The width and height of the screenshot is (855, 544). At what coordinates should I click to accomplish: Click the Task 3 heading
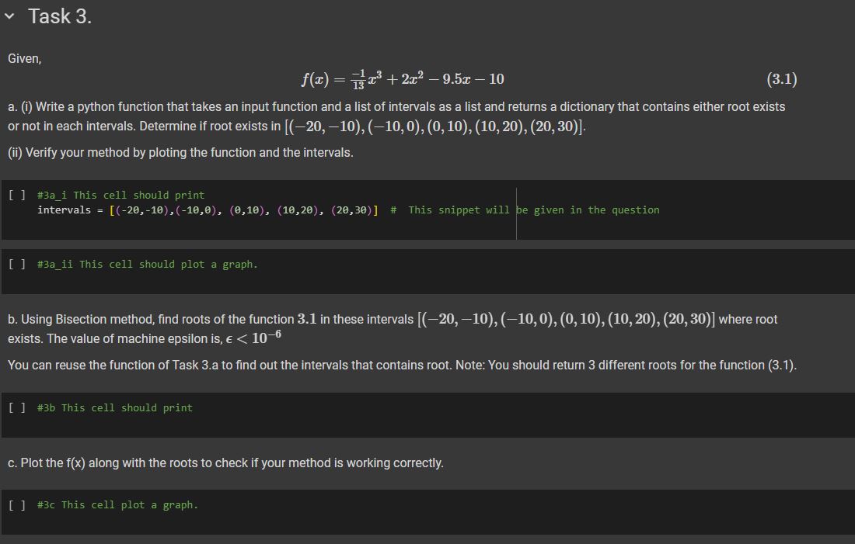coord(60,16)
